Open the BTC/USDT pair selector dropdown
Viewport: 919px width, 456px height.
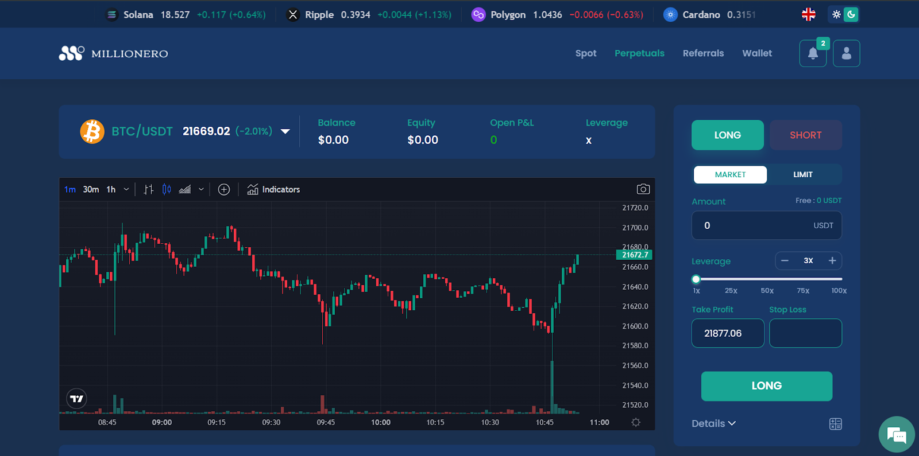[x=285, y=131]
